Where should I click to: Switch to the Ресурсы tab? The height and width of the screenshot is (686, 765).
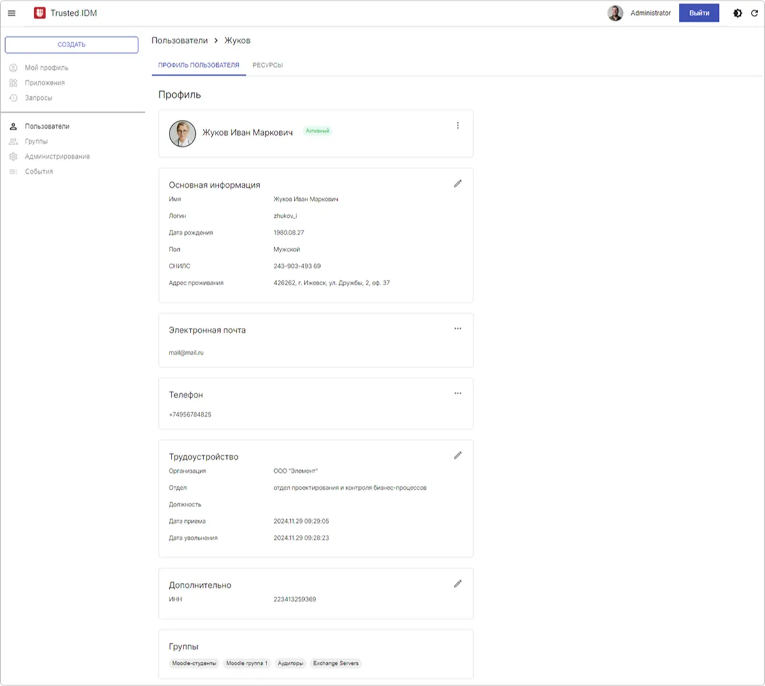[x=267, y=65]
